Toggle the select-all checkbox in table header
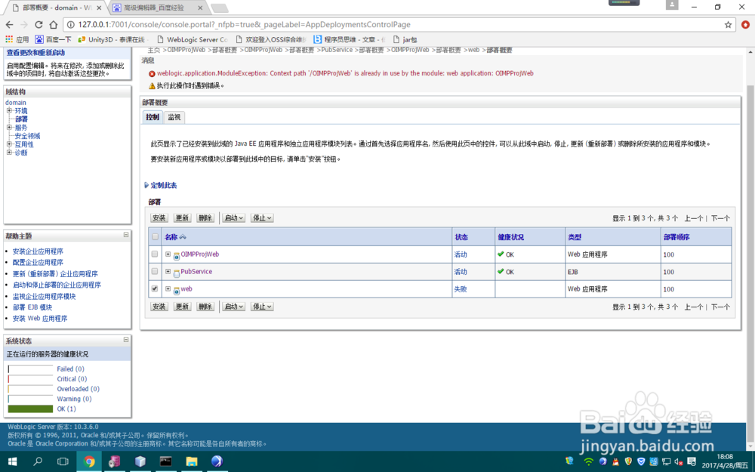Screen dimensions: 755x472 click(155, 236)
